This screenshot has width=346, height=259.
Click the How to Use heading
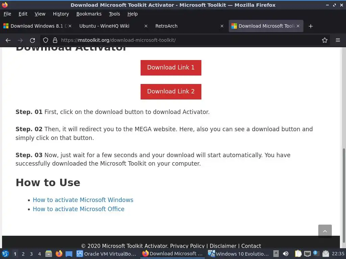coord(48,182)
